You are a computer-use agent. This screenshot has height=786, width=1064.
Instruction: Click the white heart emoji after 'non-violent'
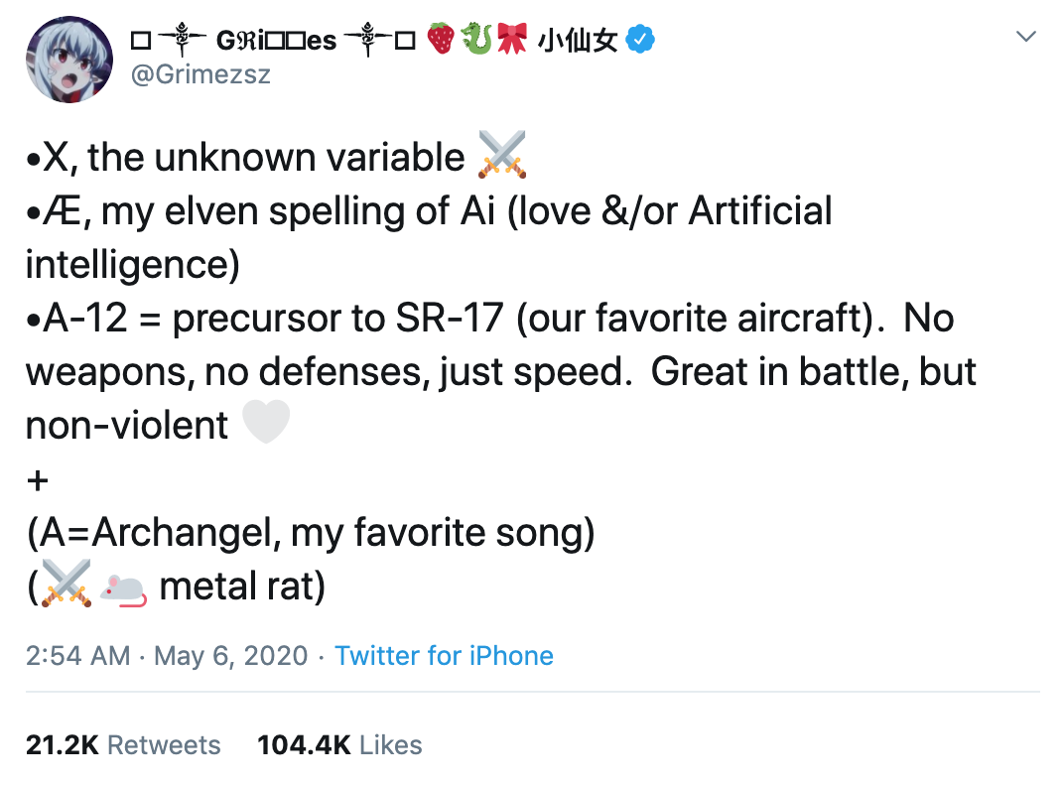[265, 424]
